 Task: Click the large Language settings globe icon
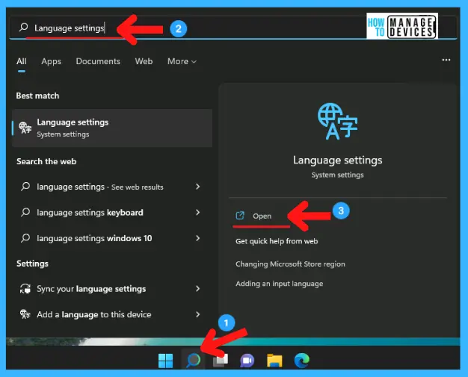337,121
